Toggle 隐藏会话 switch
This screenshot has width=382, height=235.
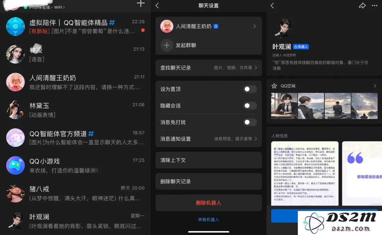[x=250, y=106]
